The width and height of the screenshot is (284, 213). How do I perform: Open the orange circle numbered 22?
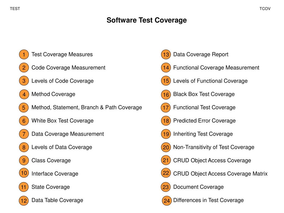[x=166, y=173]
